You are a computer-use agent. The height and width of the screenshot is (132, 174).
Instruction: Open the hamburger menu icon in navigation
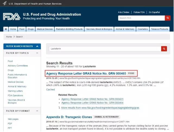coord(6,29)
